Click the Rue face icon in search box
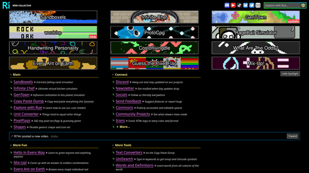This screenshot has height=173, width=309. coord(303,5)
